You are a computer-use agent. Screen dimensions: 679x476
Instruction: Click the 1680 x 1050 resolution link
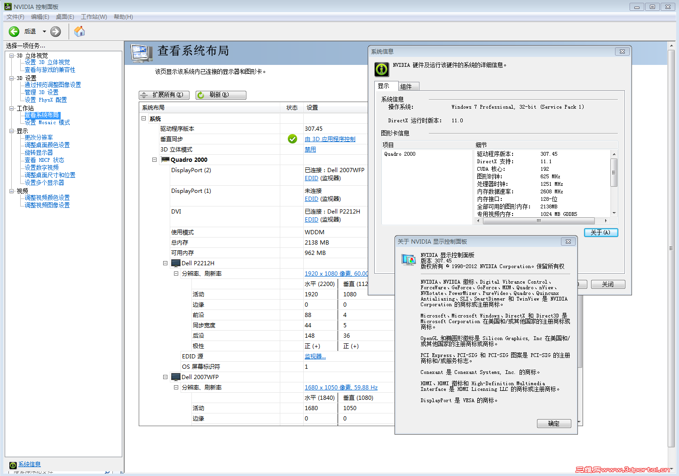pyautogui.click(x=341, y=388)
